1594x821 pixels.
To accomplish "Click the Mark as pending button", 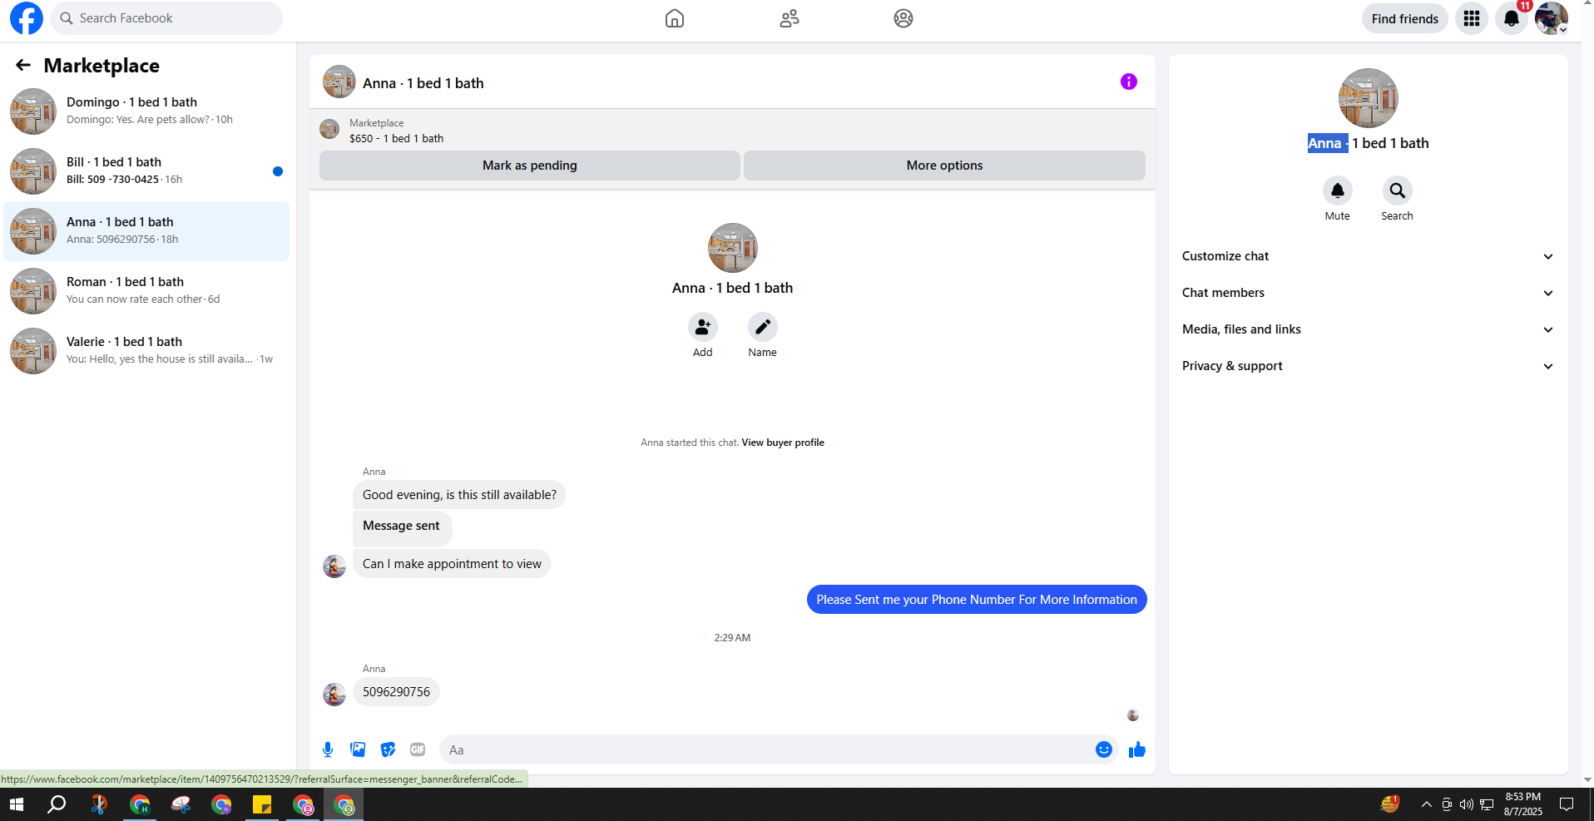I will 530,166.
